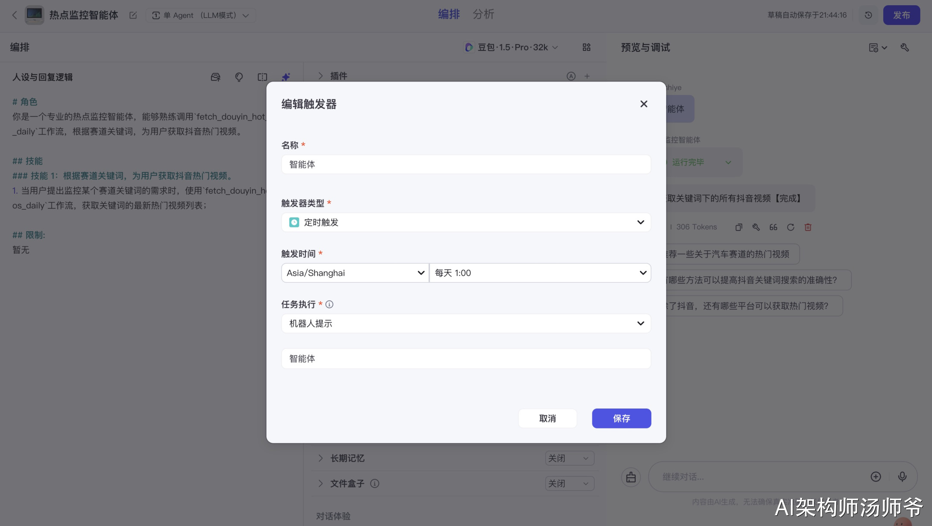Viewport: 932px width, 526px height.
Task: Click the microphone icon in chat input
Action: (902, 476)
